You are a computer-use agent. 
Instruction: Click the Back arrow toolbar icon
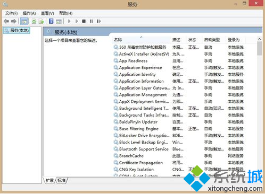click(6, 21)
